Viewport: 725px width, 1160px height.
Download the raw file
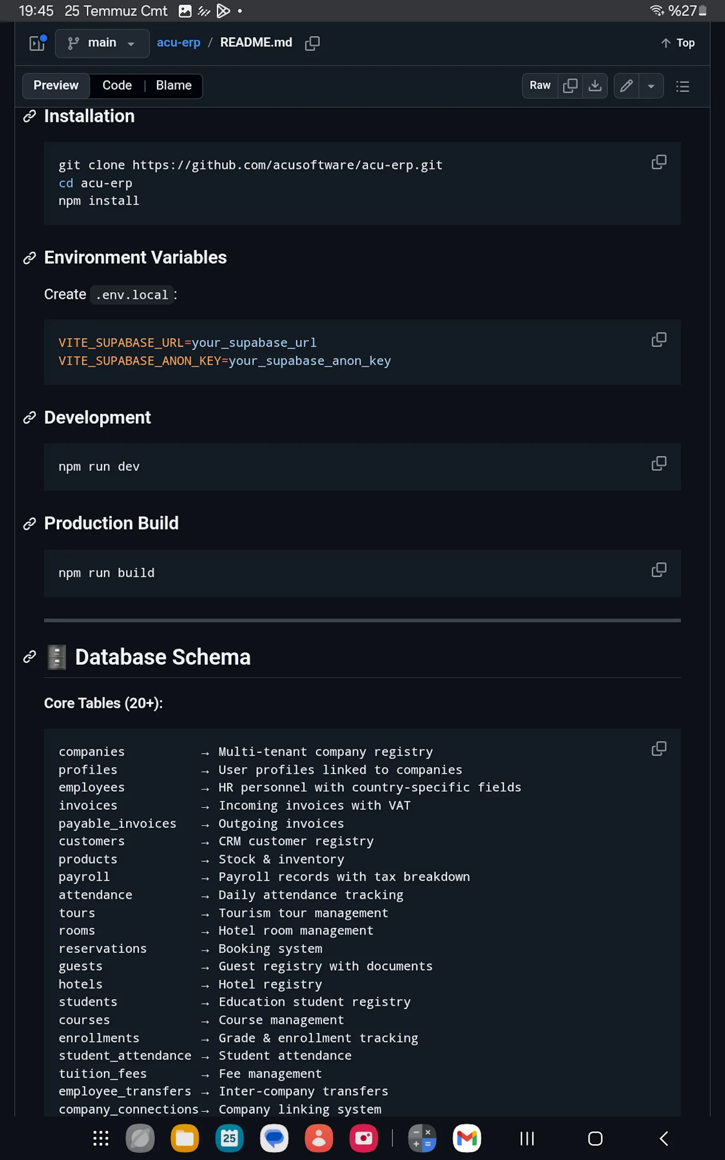tap(595, 85)
